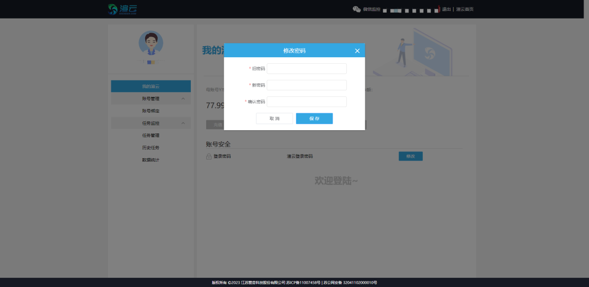The width and height of the screenshot is (589, 287).
Task: Click the WeChat 微信监控 icon
Action: point(357,9)
